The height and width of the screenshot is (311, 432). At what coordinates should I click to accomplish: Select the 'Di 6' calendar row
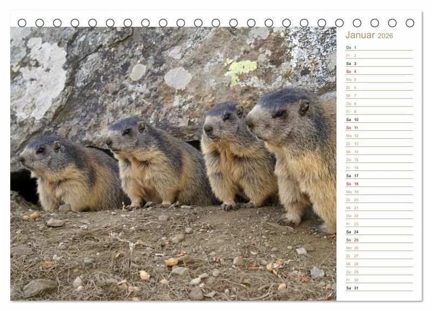(x=379, y=88)
